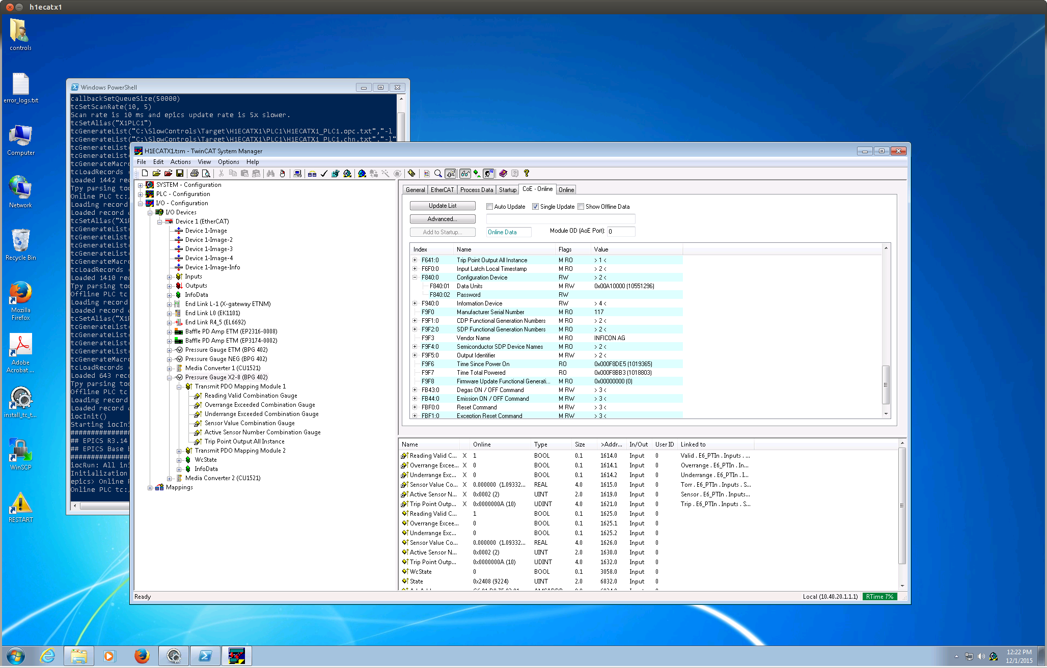Click the Restart TwinCAT in Run Mode icon
Viewport: 1047px width, 668px height.
click(x=347, y=174)
